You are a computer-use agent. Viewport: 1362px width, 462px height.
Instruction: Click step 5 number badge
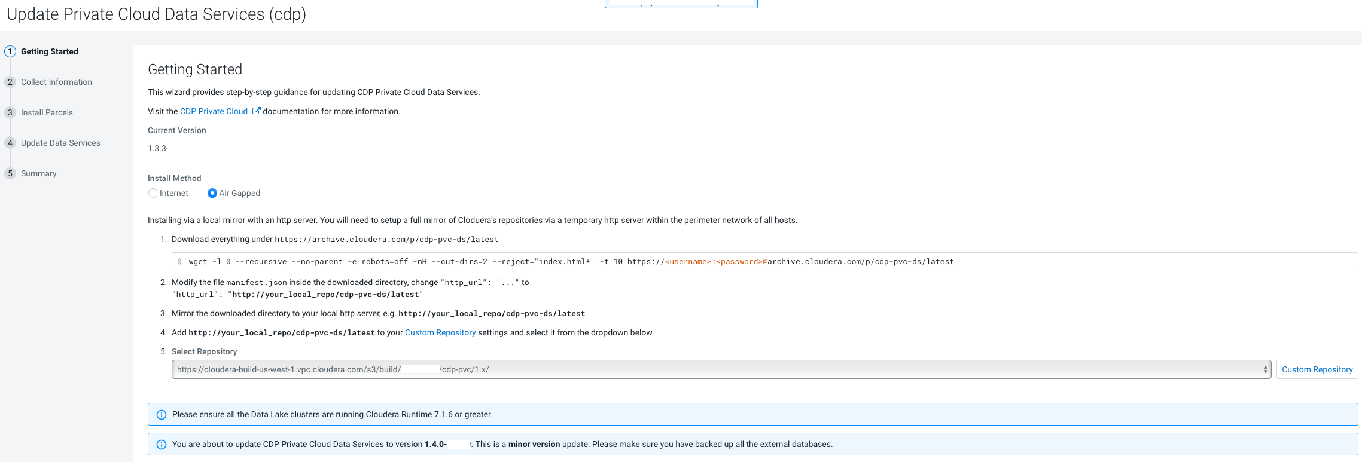coord(10,173)
